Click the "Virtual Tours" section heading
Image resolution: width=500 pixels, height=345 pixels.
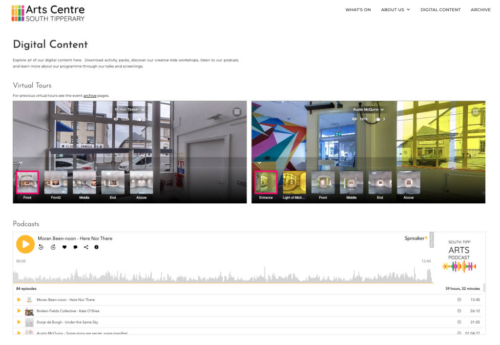(x=32, y=85)
